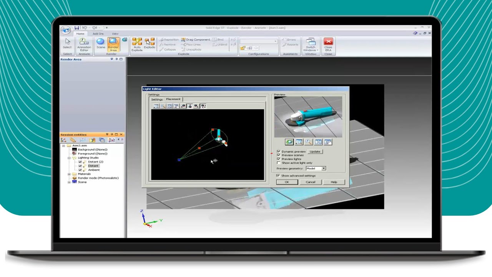Collapse the Lighting Studio node

tap(70, 158)
